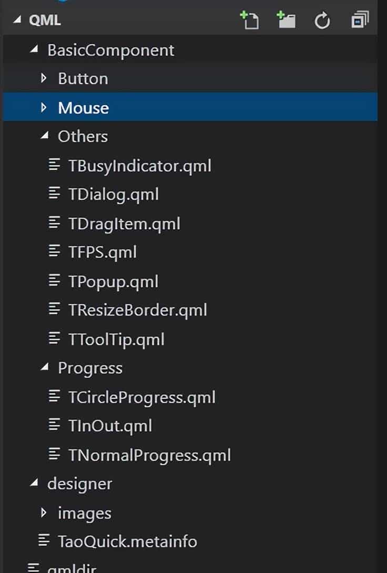
Task: Expand the Button folder
Action: click(x=44, y=78)
